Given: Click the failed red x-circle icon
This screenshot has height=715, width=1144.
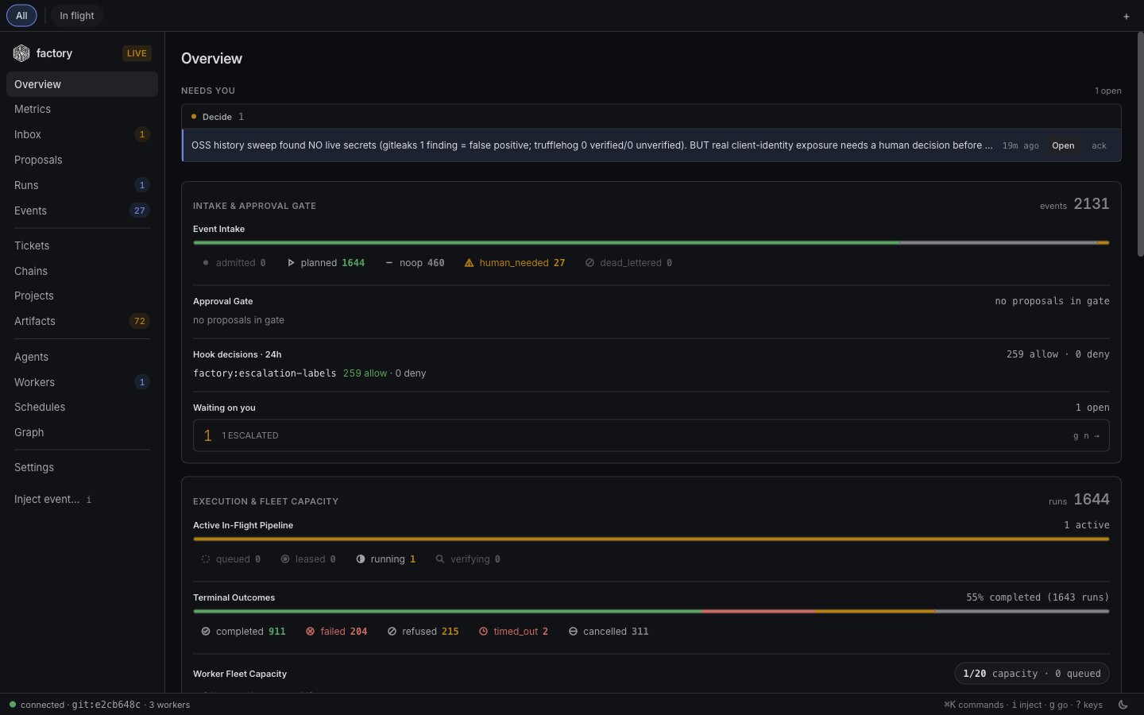Looking at the screenshot, I should pyautogui.click(x=311, y=632).
